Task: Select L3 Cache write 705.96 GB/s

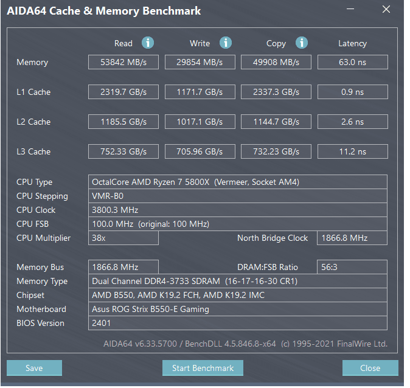Action: pos(200,151)
